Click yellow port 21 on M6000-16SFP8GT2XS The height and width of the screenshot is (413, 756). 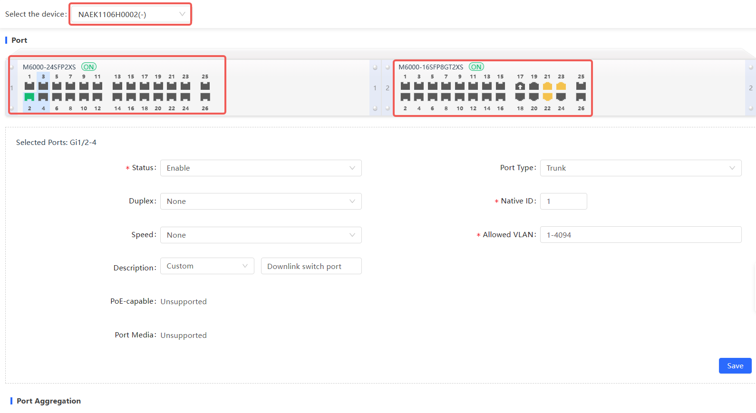pyautogui.click(x=547, y=86)
